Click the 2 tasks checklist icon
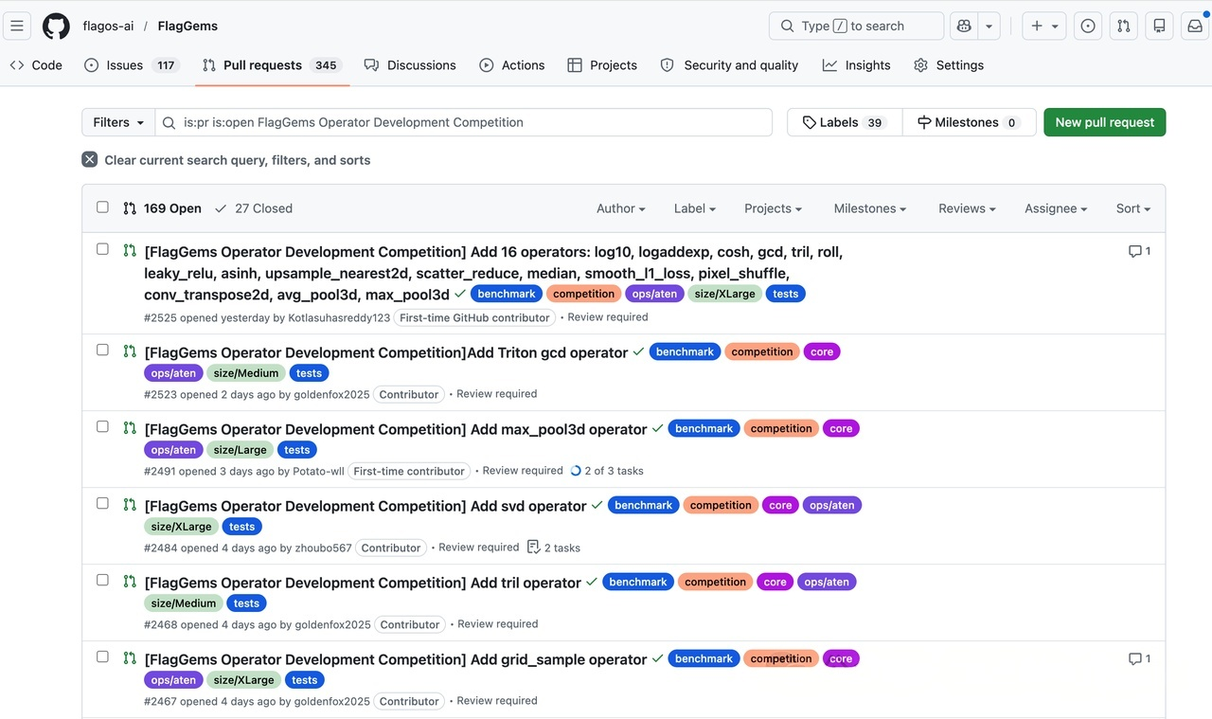Screen dimensions: 1212x719 pyautogui.click(x=533, y=547)
